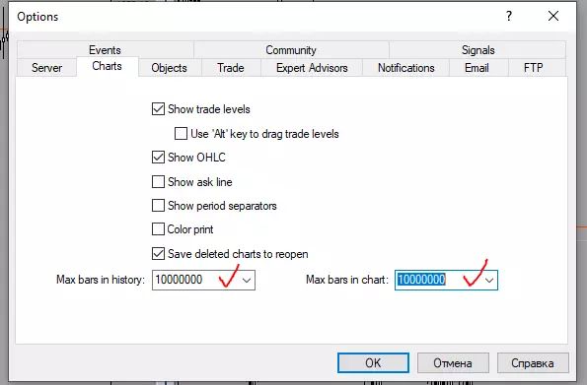The height and width of the screenshot is (385, 587).
Task: Open help via Справка button
Action: pos(533,363)
